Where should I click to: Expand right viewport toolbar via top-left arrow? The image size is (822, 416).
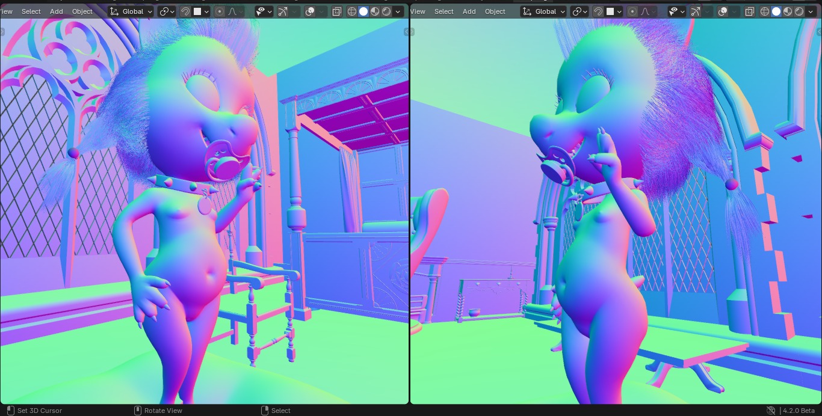click(412, 32)
